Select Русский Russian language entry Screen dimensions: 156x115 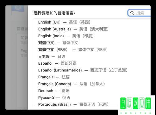92,98
